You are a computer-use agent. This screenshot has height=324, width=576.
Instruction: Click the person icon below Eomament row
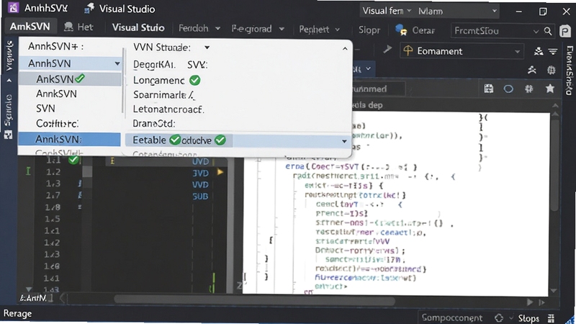click(x=532, y=69)
